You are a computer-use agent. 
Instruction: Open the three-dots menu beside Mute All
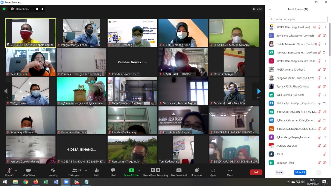pos(319,172)
